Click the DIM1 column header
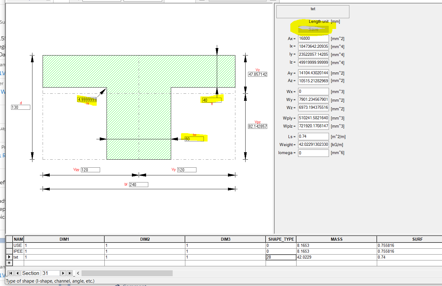This screenshot has width=442, height=286. 64,239
